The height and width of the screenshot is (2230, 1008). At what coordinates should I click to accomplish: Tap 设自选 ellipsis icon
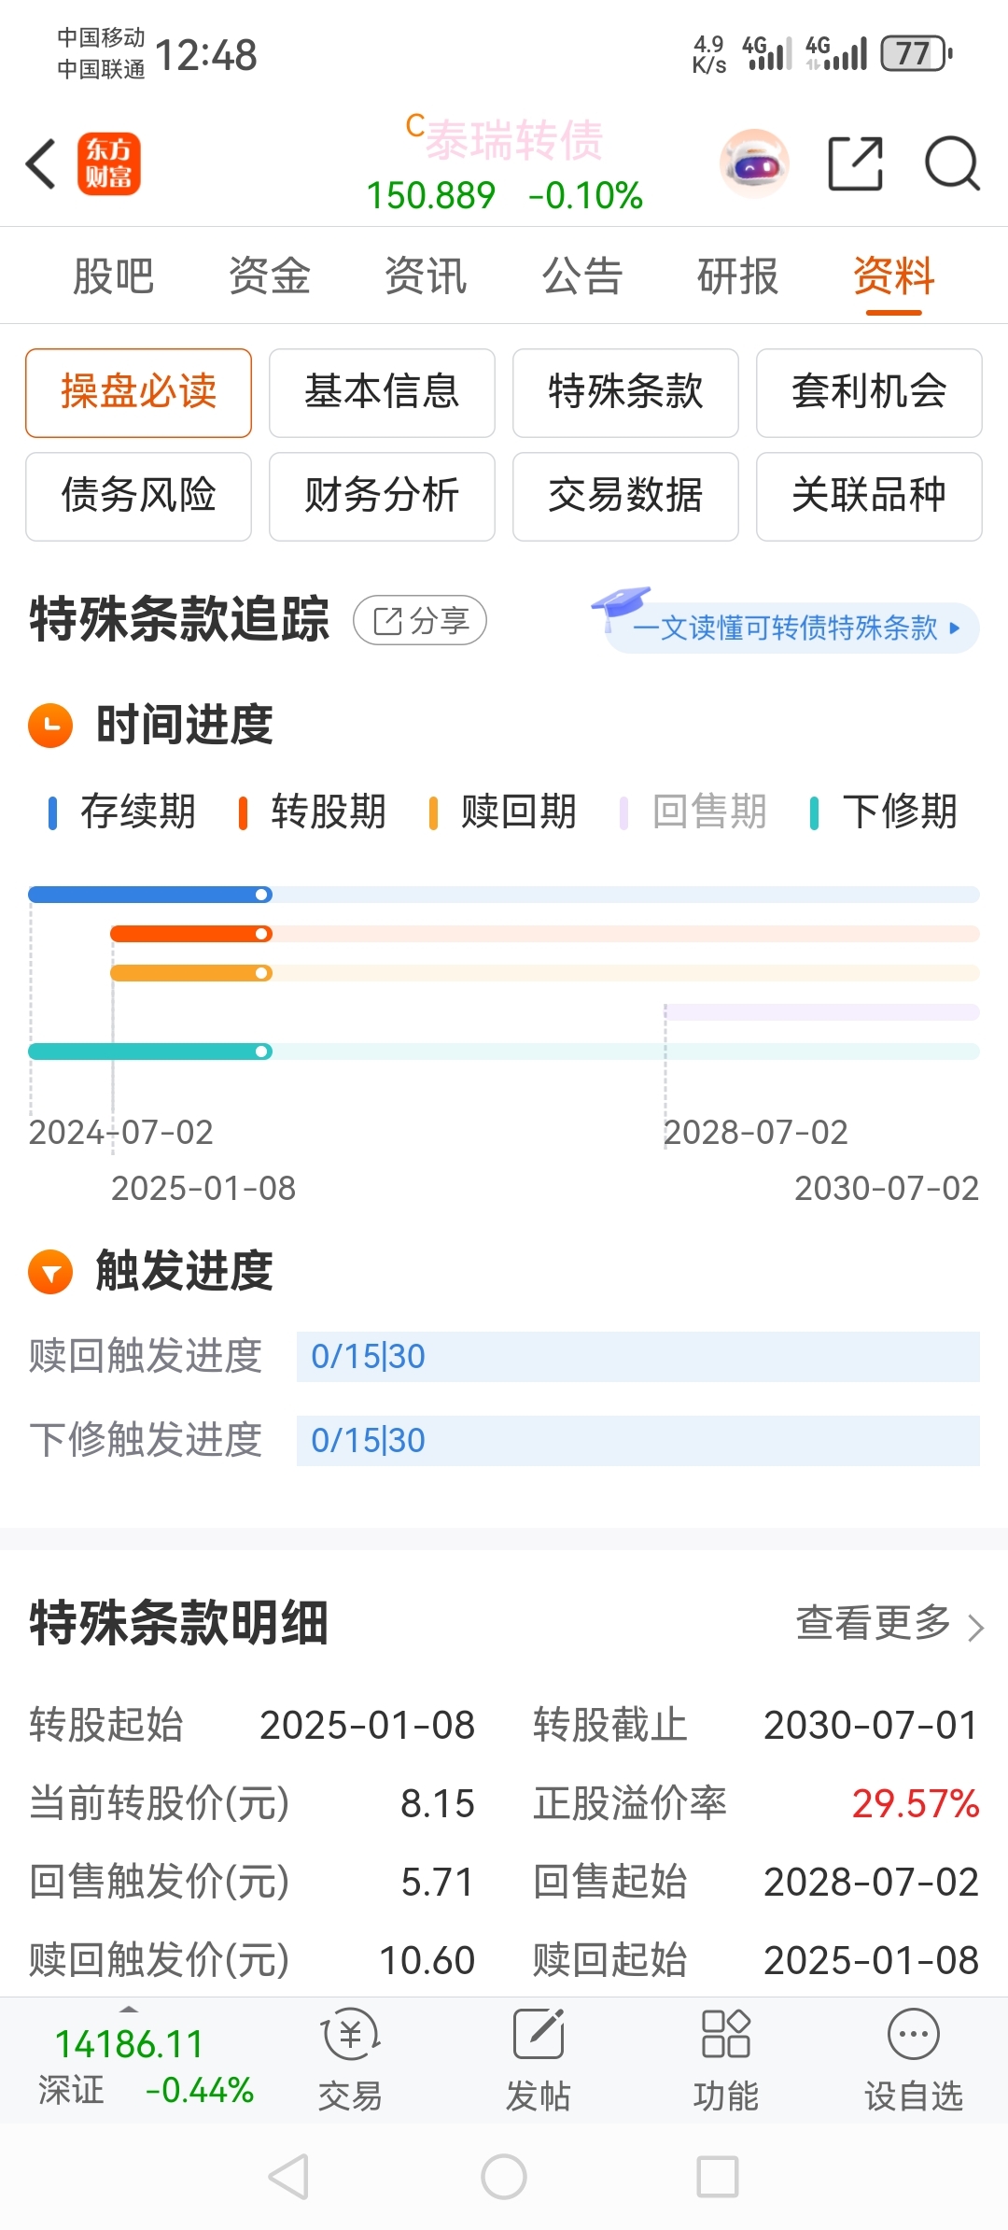coord(913,2036)
